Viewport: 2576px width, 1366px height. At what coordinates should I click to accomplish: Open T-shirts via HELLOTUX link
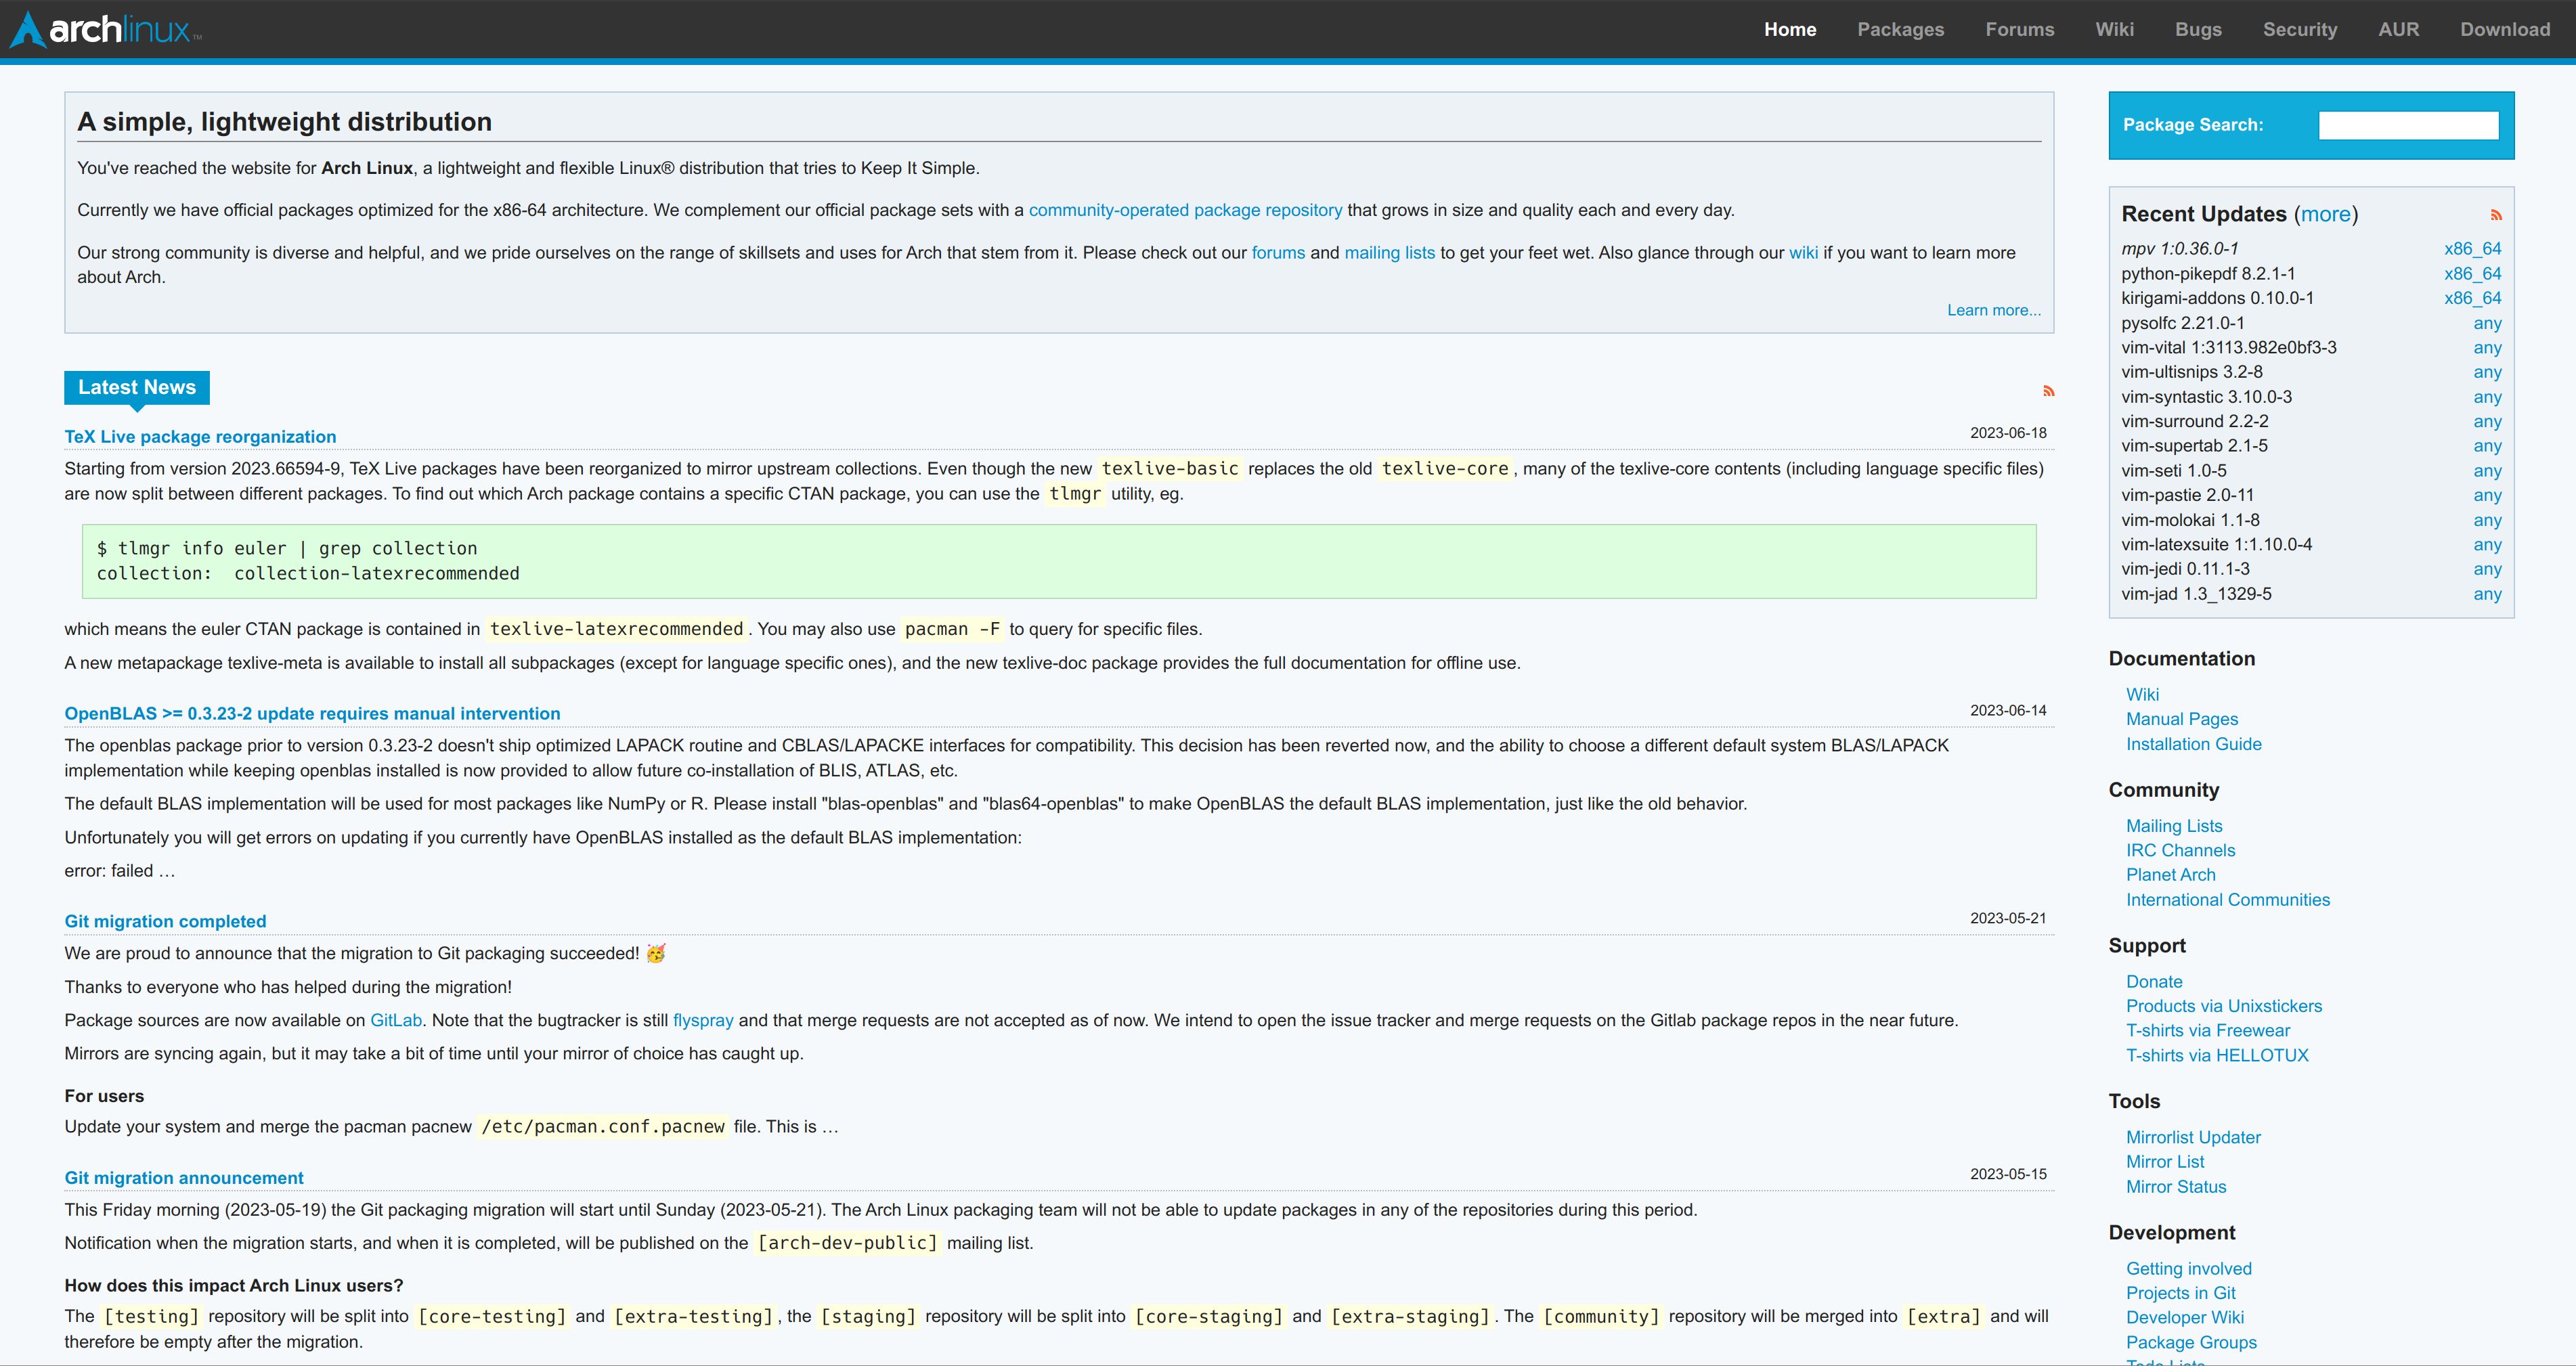click(x=2217, y=1055)
